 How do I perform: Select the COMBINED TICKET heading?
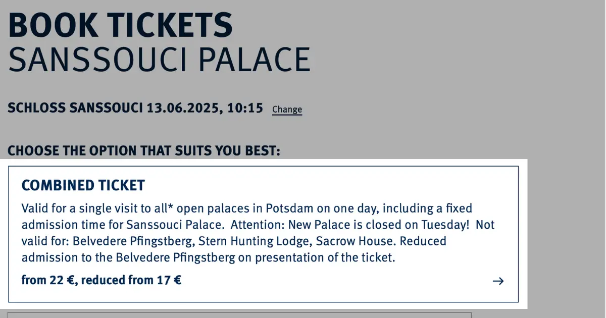pyautogui.click(x=83, y=186)
